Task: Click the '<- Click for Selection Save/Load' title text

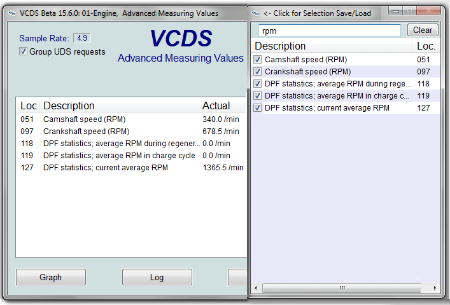Action: (x=317, y=13)
